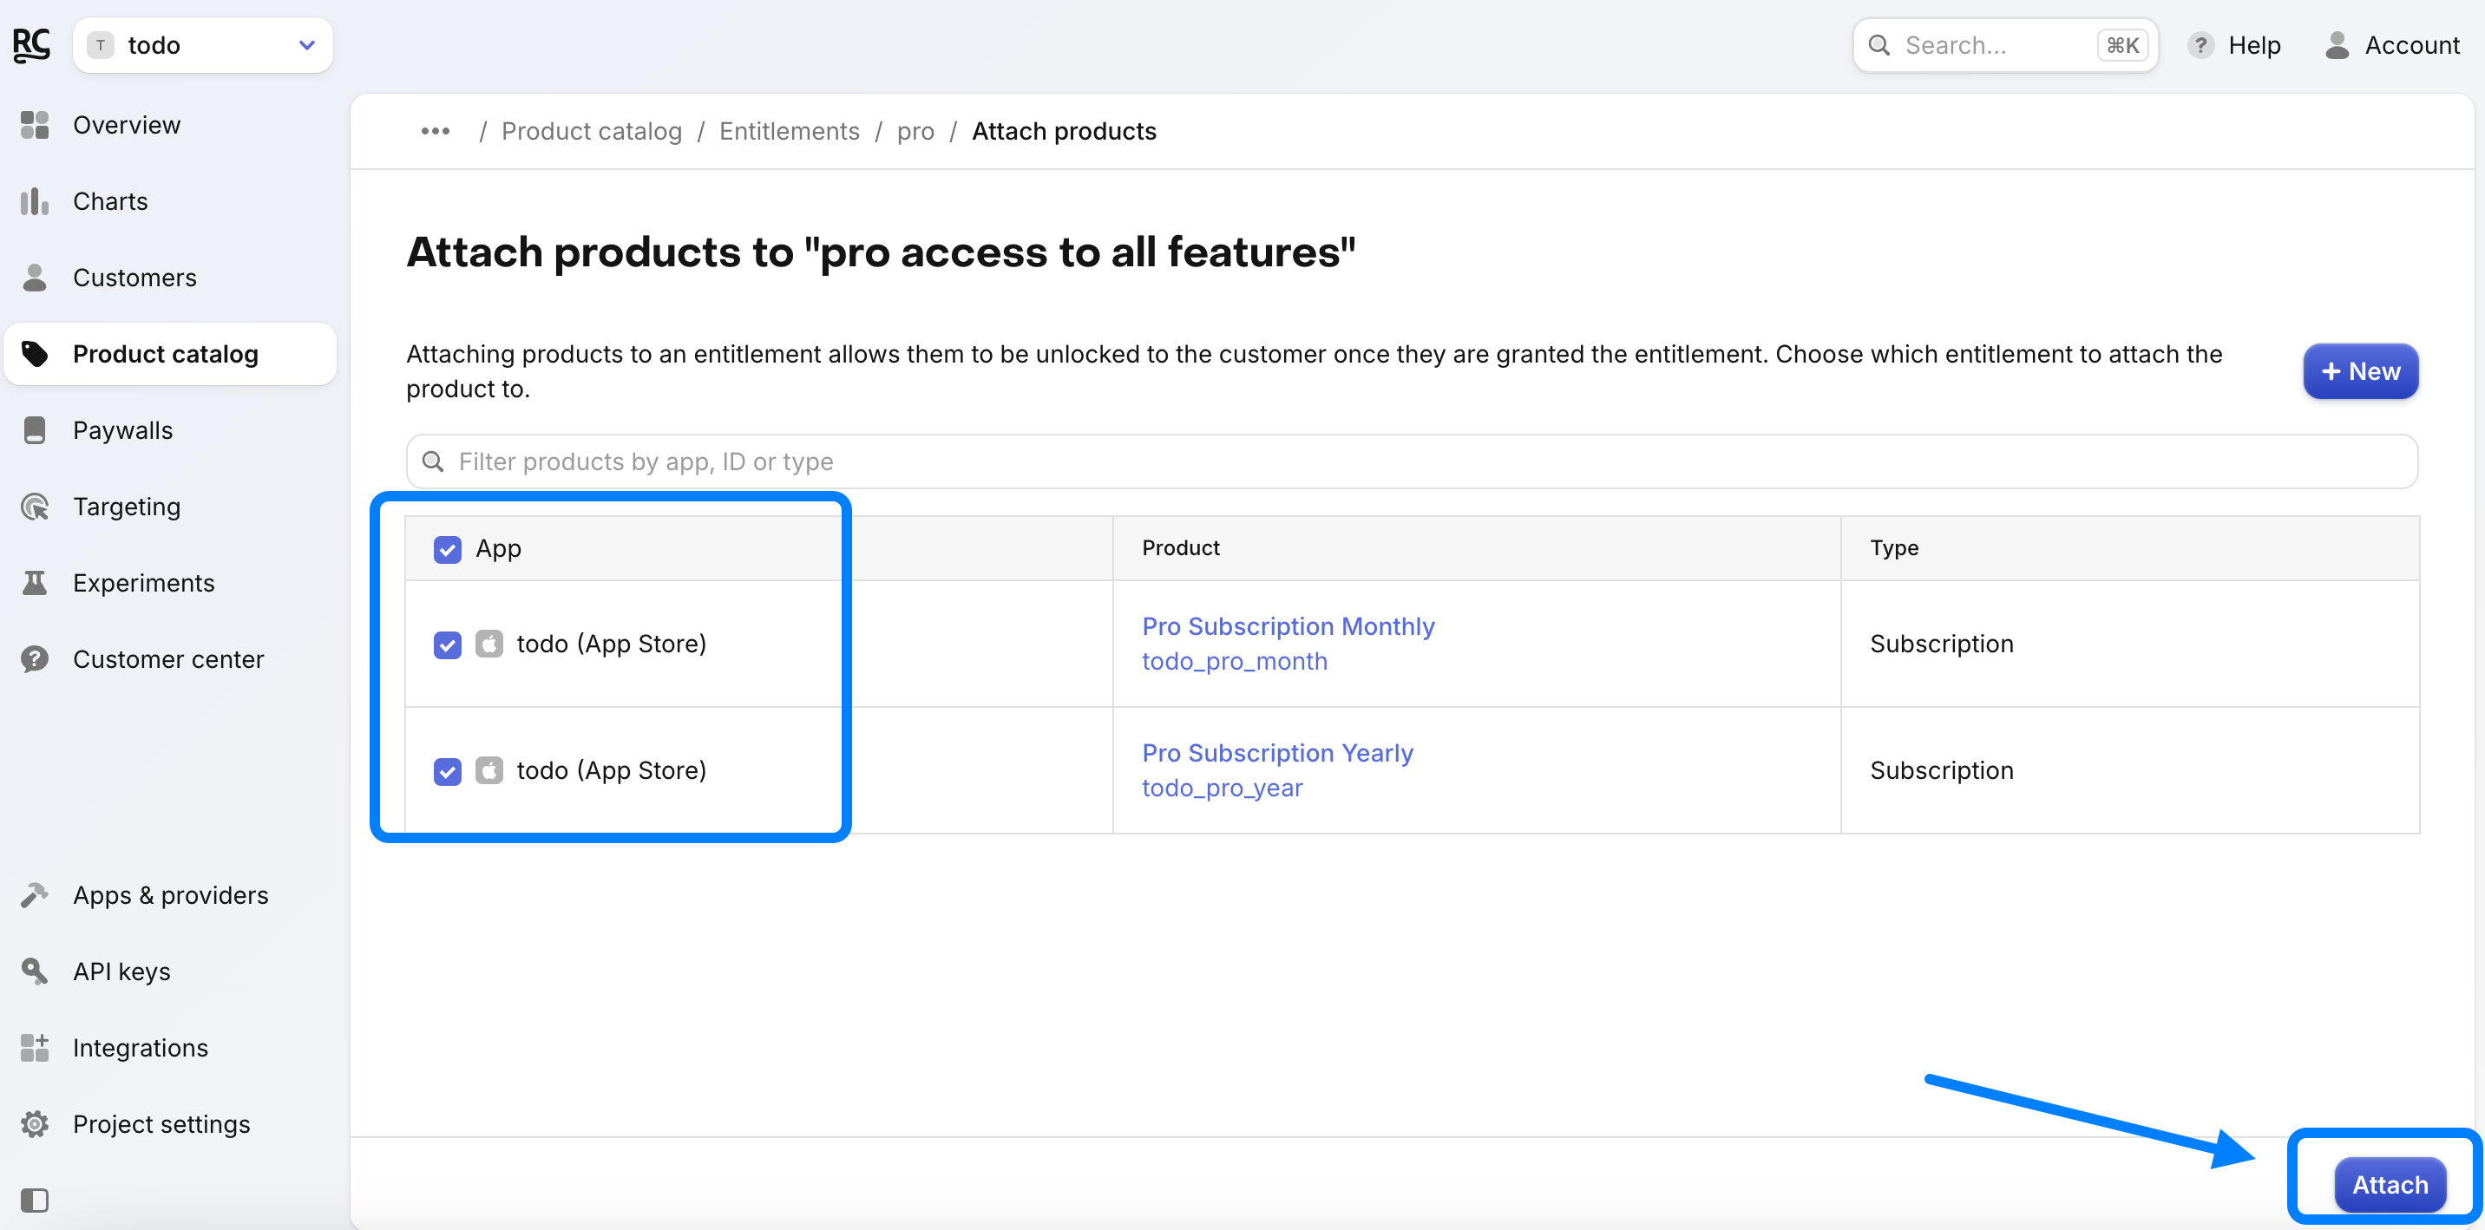Click the API keys key icon

click(35, 972)
